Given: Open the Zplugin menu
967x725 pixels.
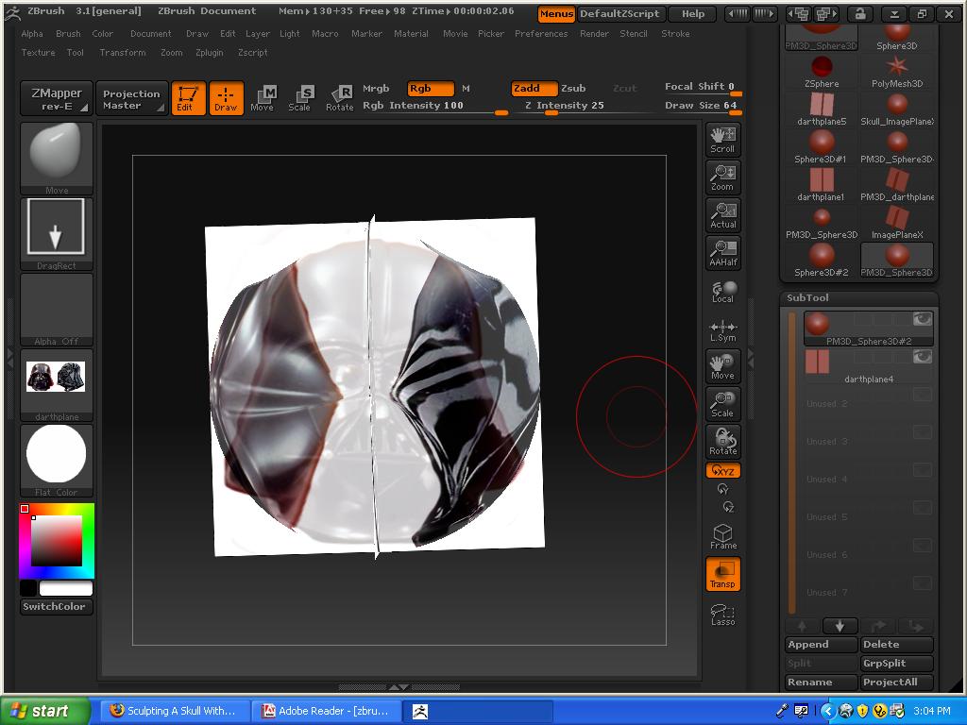Looking at the screenshot, I should pyautogui.click(x=209, y=53).
